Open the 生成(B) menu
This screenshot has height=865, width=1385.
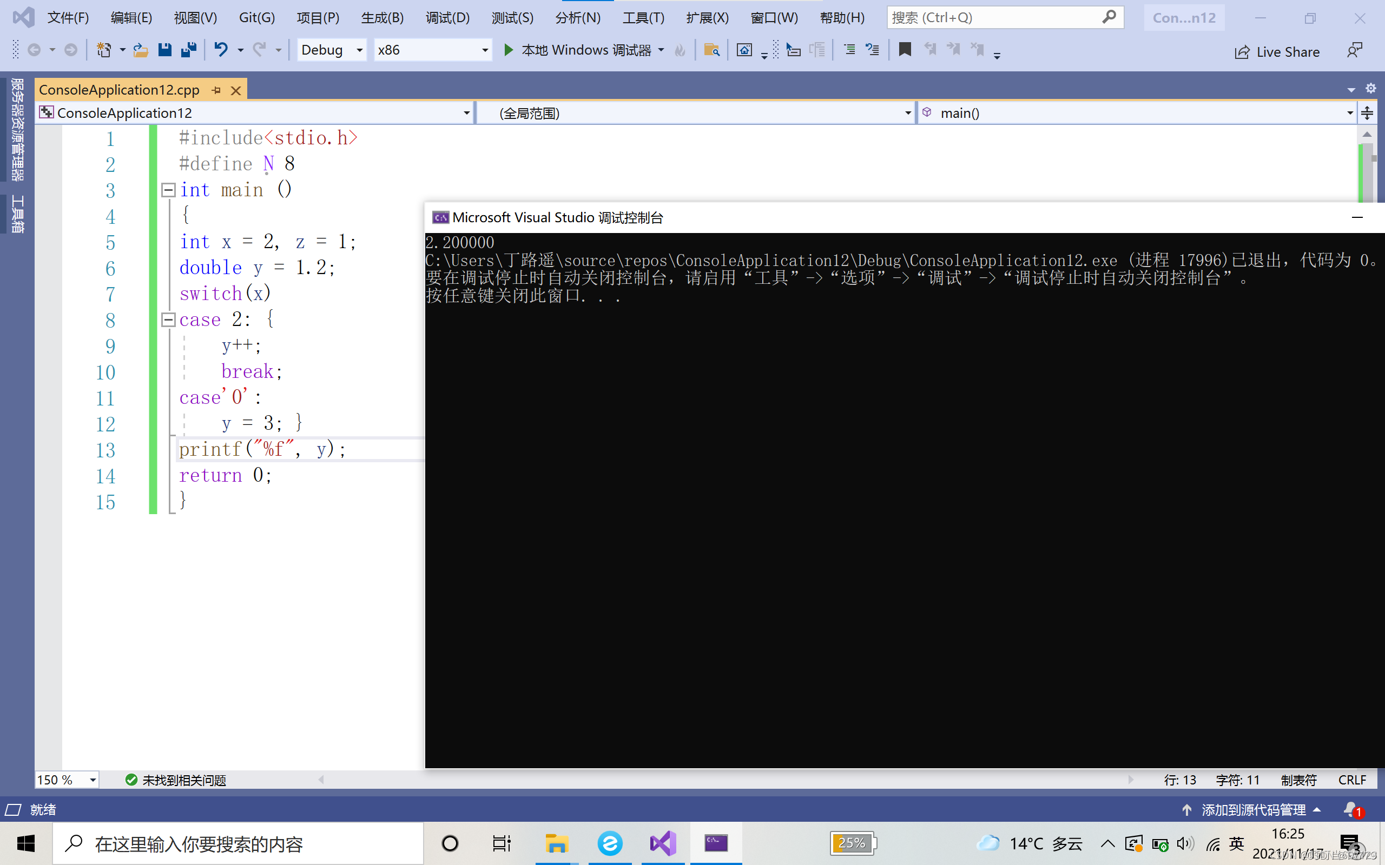pos(382,18)
